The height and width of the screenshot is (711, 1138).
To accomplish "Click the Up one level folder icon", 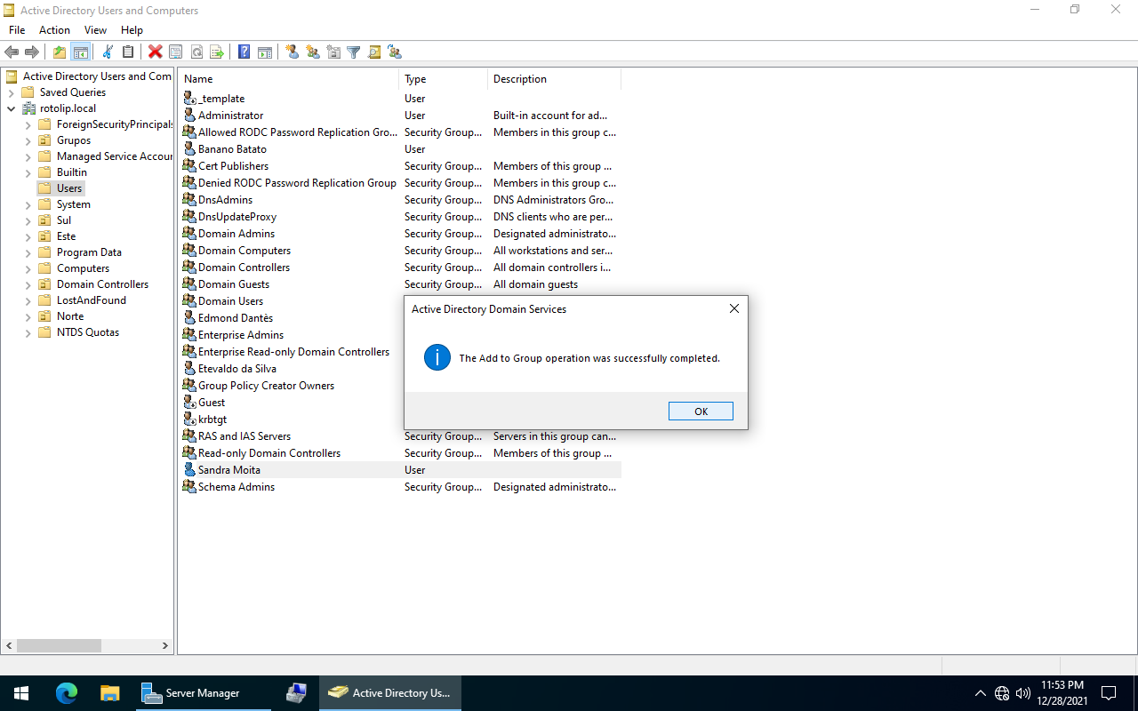I will pos(60,52).
